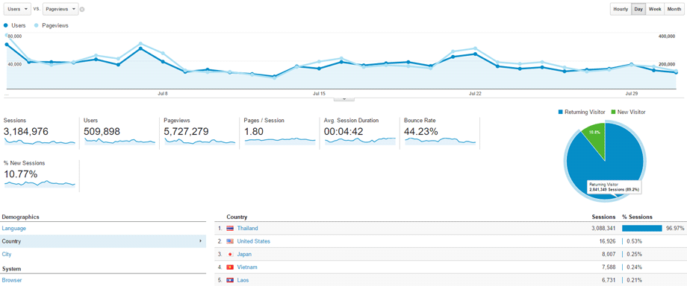Switch graph to Month view

(674, 9)
